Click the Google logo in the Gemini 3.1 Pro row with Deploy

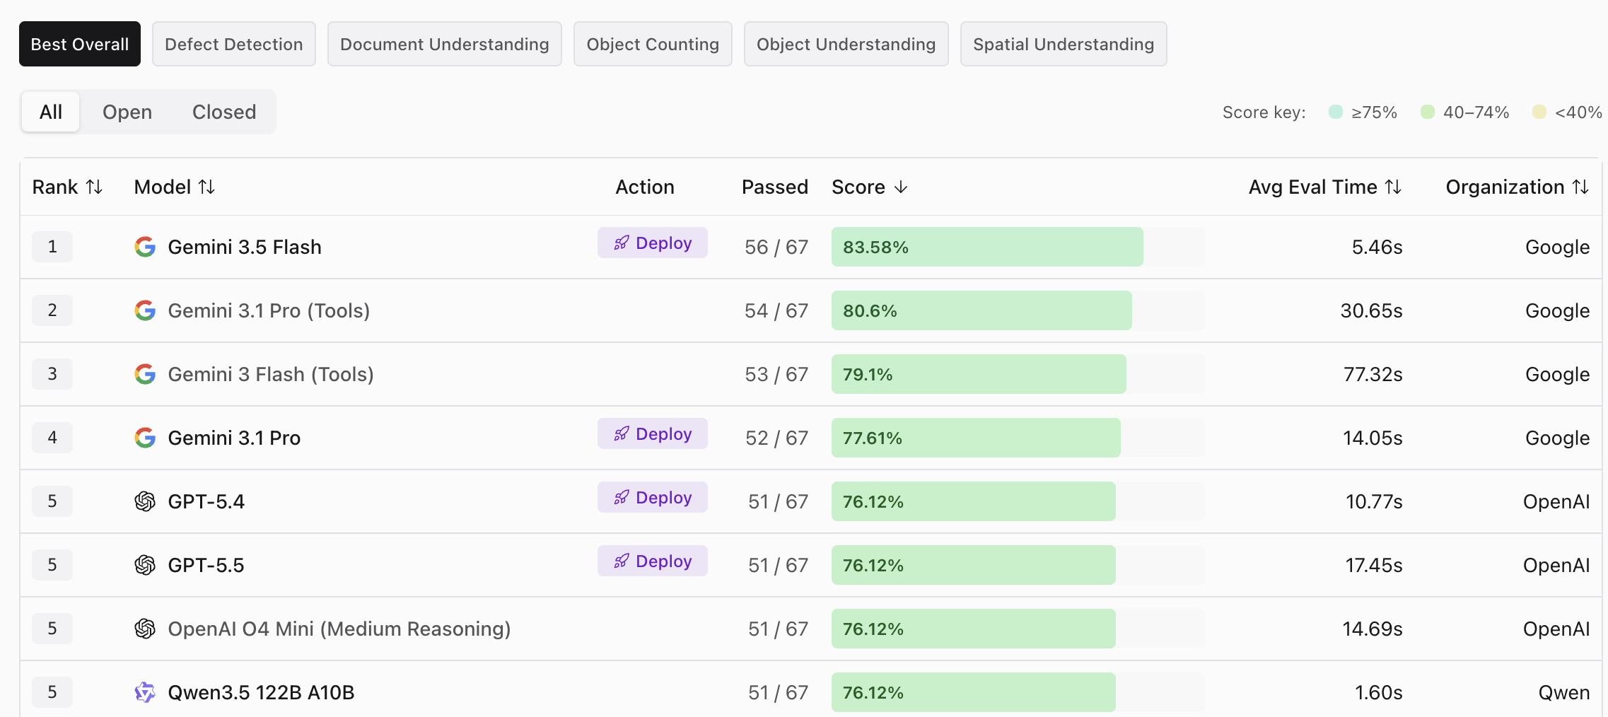(x=145, y=438)
